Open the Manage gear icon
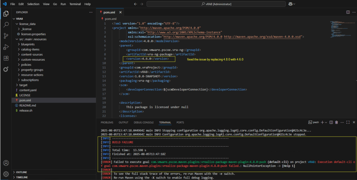 [6, 174]
